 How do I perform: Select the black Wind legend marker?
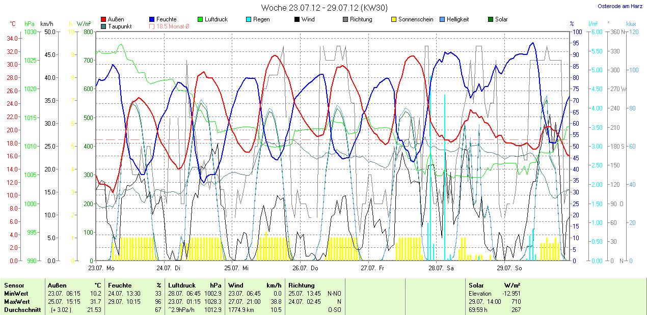tap(298, 19)
